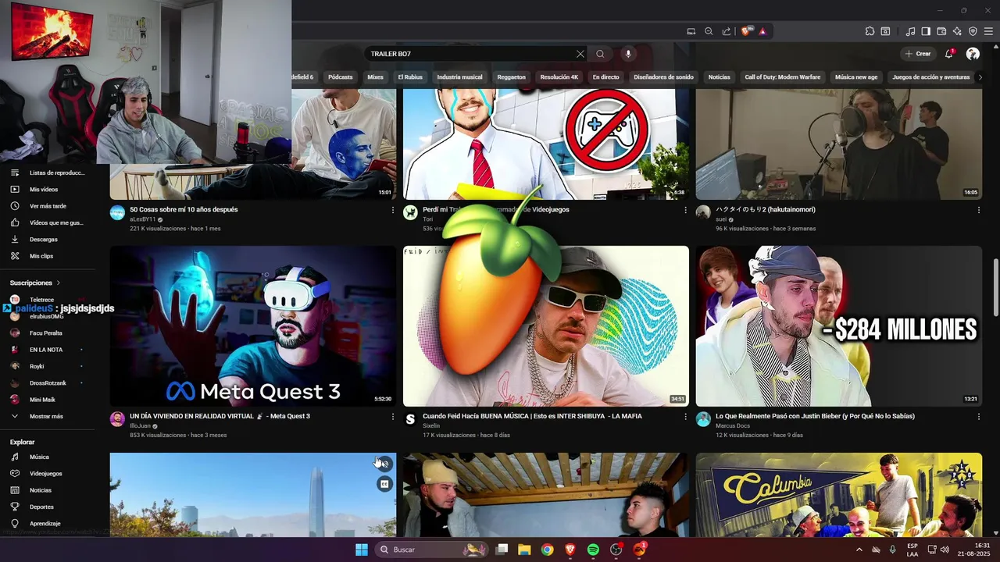Select the Mixes filter chip
The image size is (1000, 562).
[x=375, y=77]
